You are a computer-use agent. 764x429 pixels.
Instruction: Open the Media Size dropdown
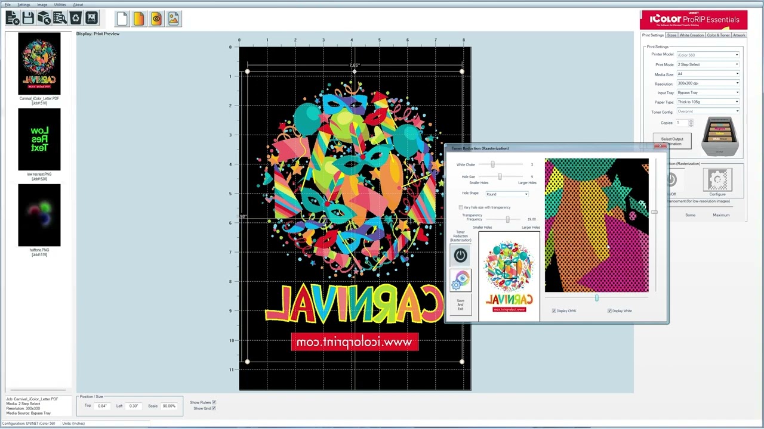point(708,74)
